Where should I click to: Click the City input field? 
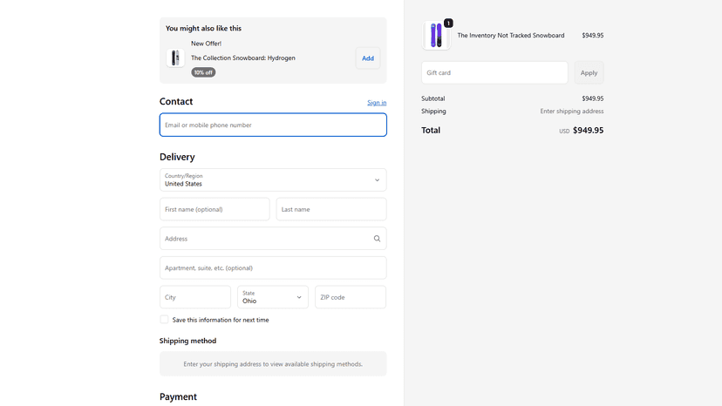[x=195, y=297]
